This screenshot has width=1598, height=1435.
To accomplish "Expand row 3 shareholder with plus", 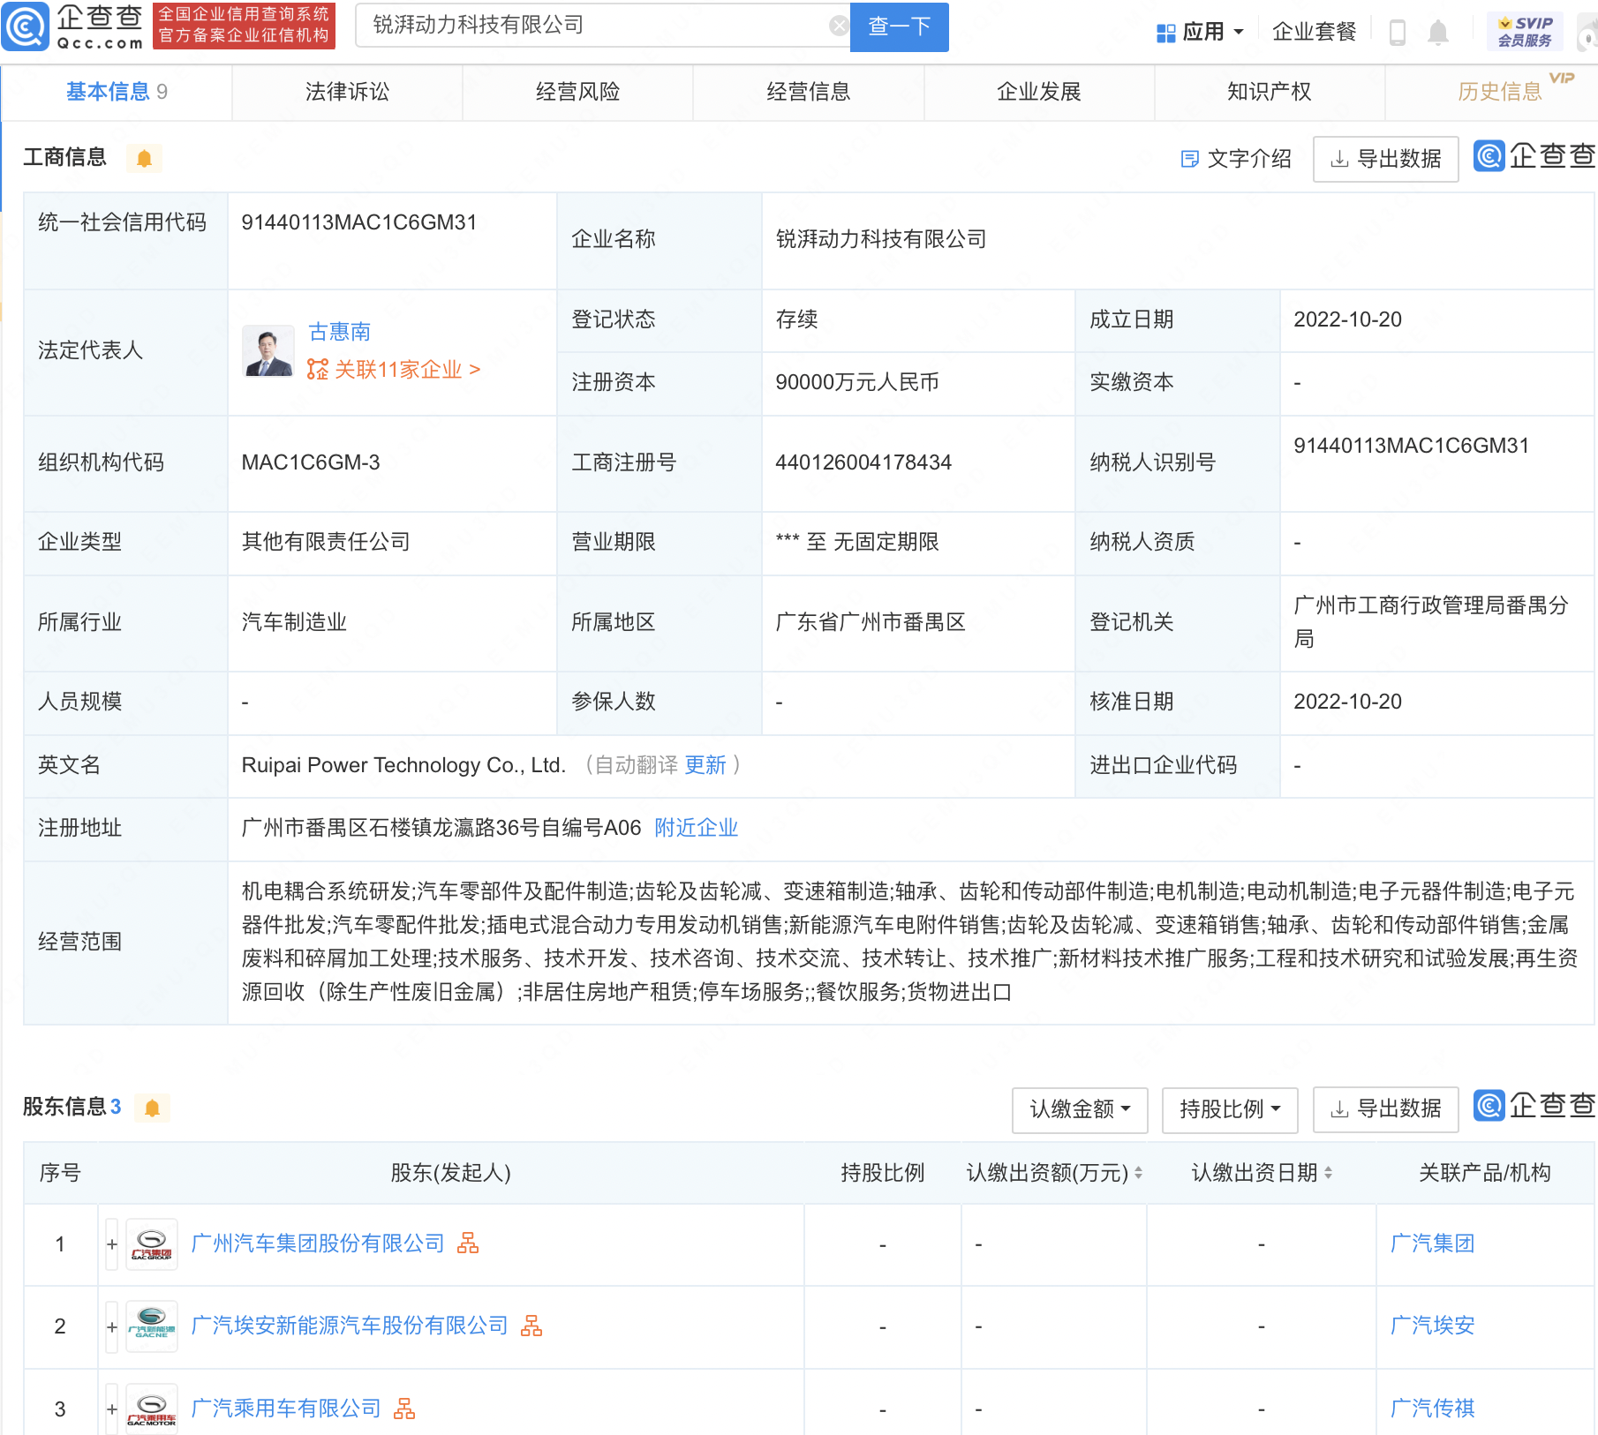I will [112, 1409].
